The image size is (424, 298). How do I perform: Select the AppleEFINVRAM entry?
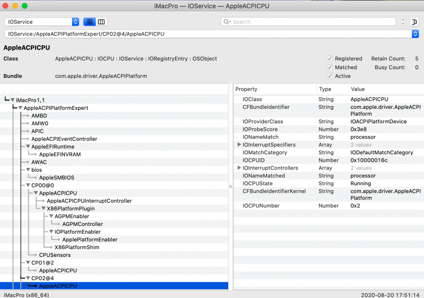coord(60,154)
